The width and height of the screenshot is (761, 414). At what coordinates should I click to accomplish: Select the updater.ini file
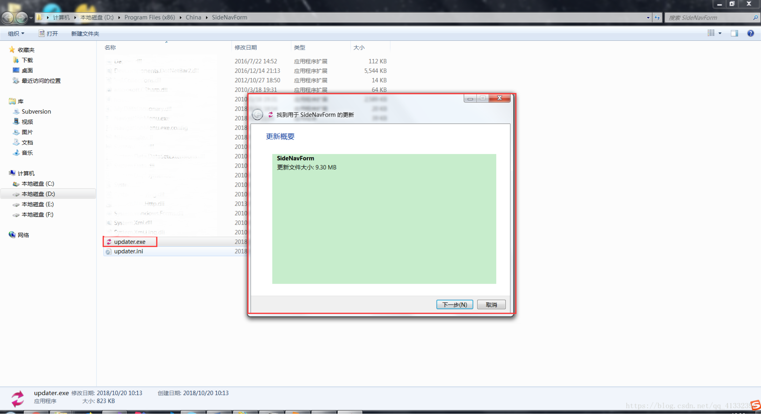(128, 251)
